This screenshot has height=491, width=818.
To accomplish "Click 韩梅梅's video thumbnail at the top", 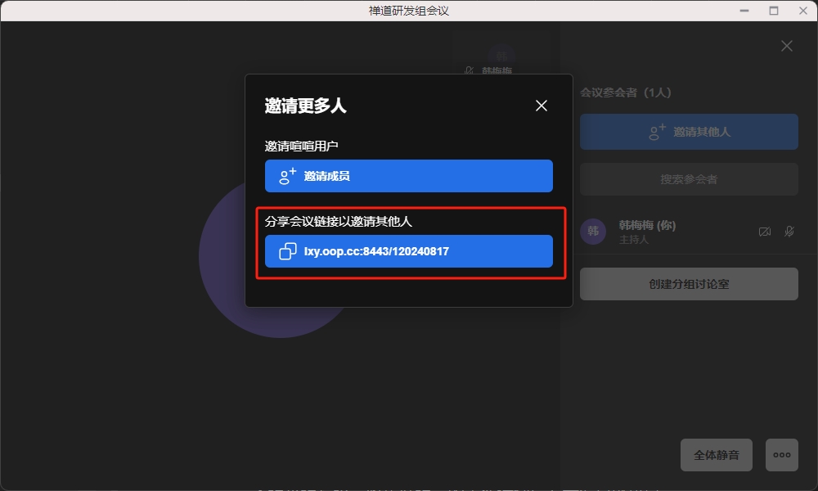I will click(501, 51).
